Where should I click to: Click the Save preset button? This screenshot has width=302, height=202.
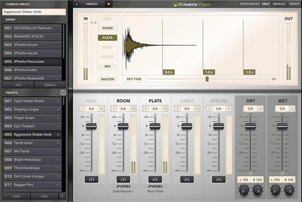(44, 197)
